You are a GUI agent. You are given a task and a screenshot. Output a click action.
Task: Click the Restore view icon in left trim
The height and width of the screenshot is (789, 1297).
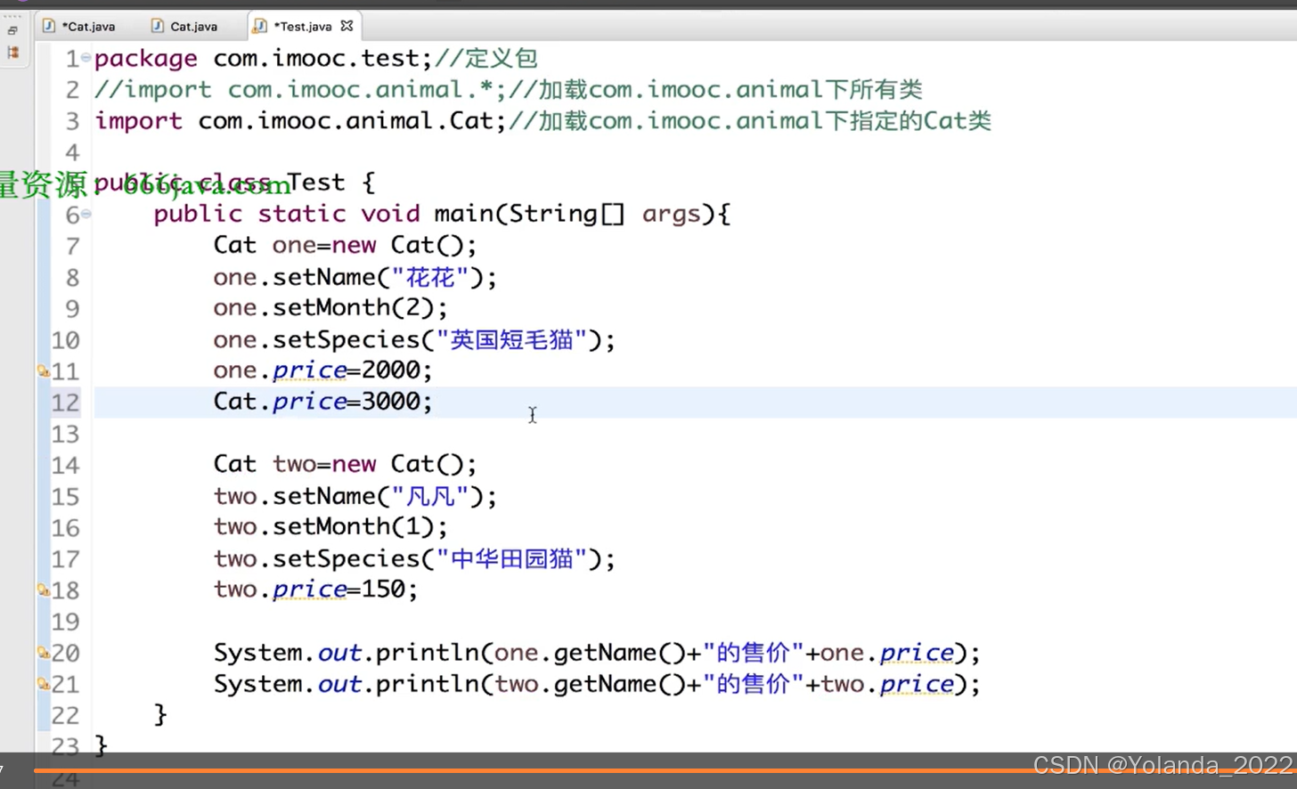point(12,30)
